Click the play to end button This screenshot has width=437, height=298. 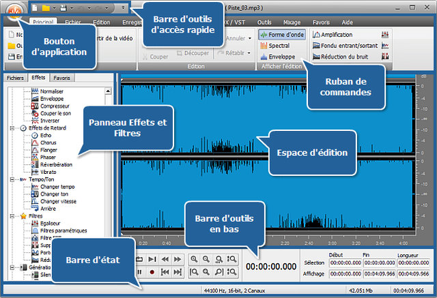tap(152, 259)
